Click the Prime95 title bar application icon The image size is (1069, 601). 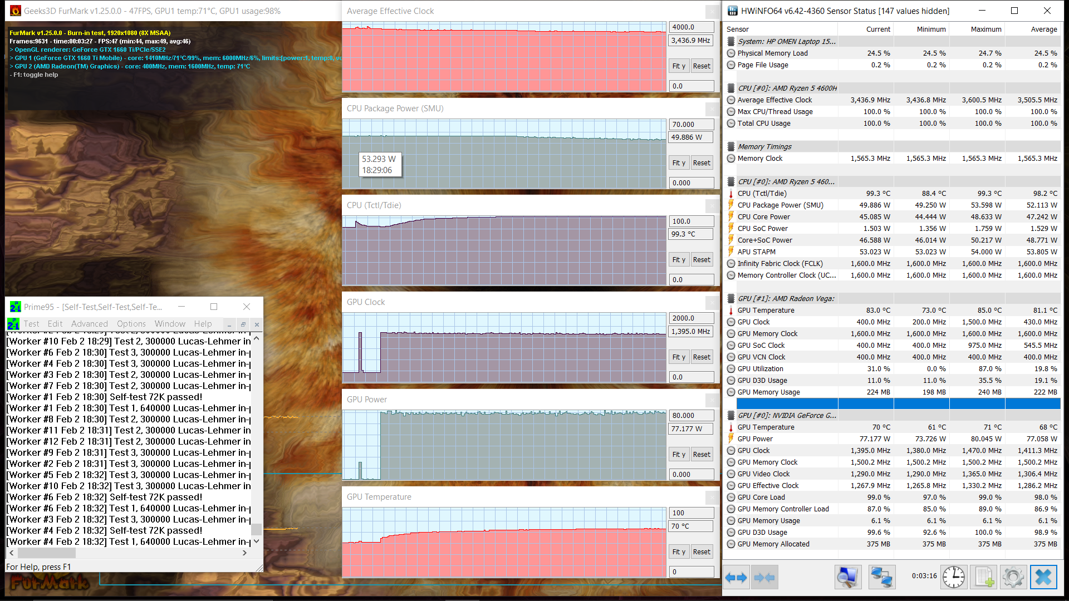click(x=15, y=307)
